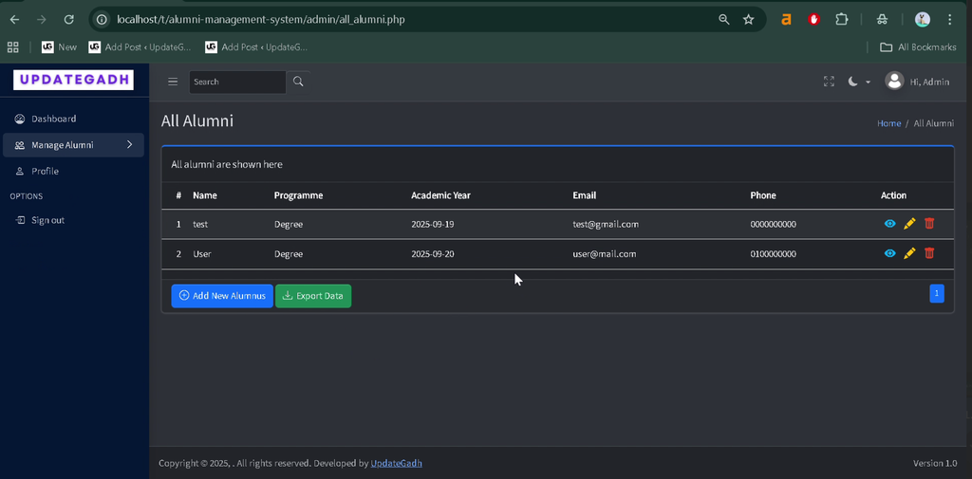Viewport: 972px width, 479px height.
Task: Open the All Bookmarks folder
Action: click(918, 47)
